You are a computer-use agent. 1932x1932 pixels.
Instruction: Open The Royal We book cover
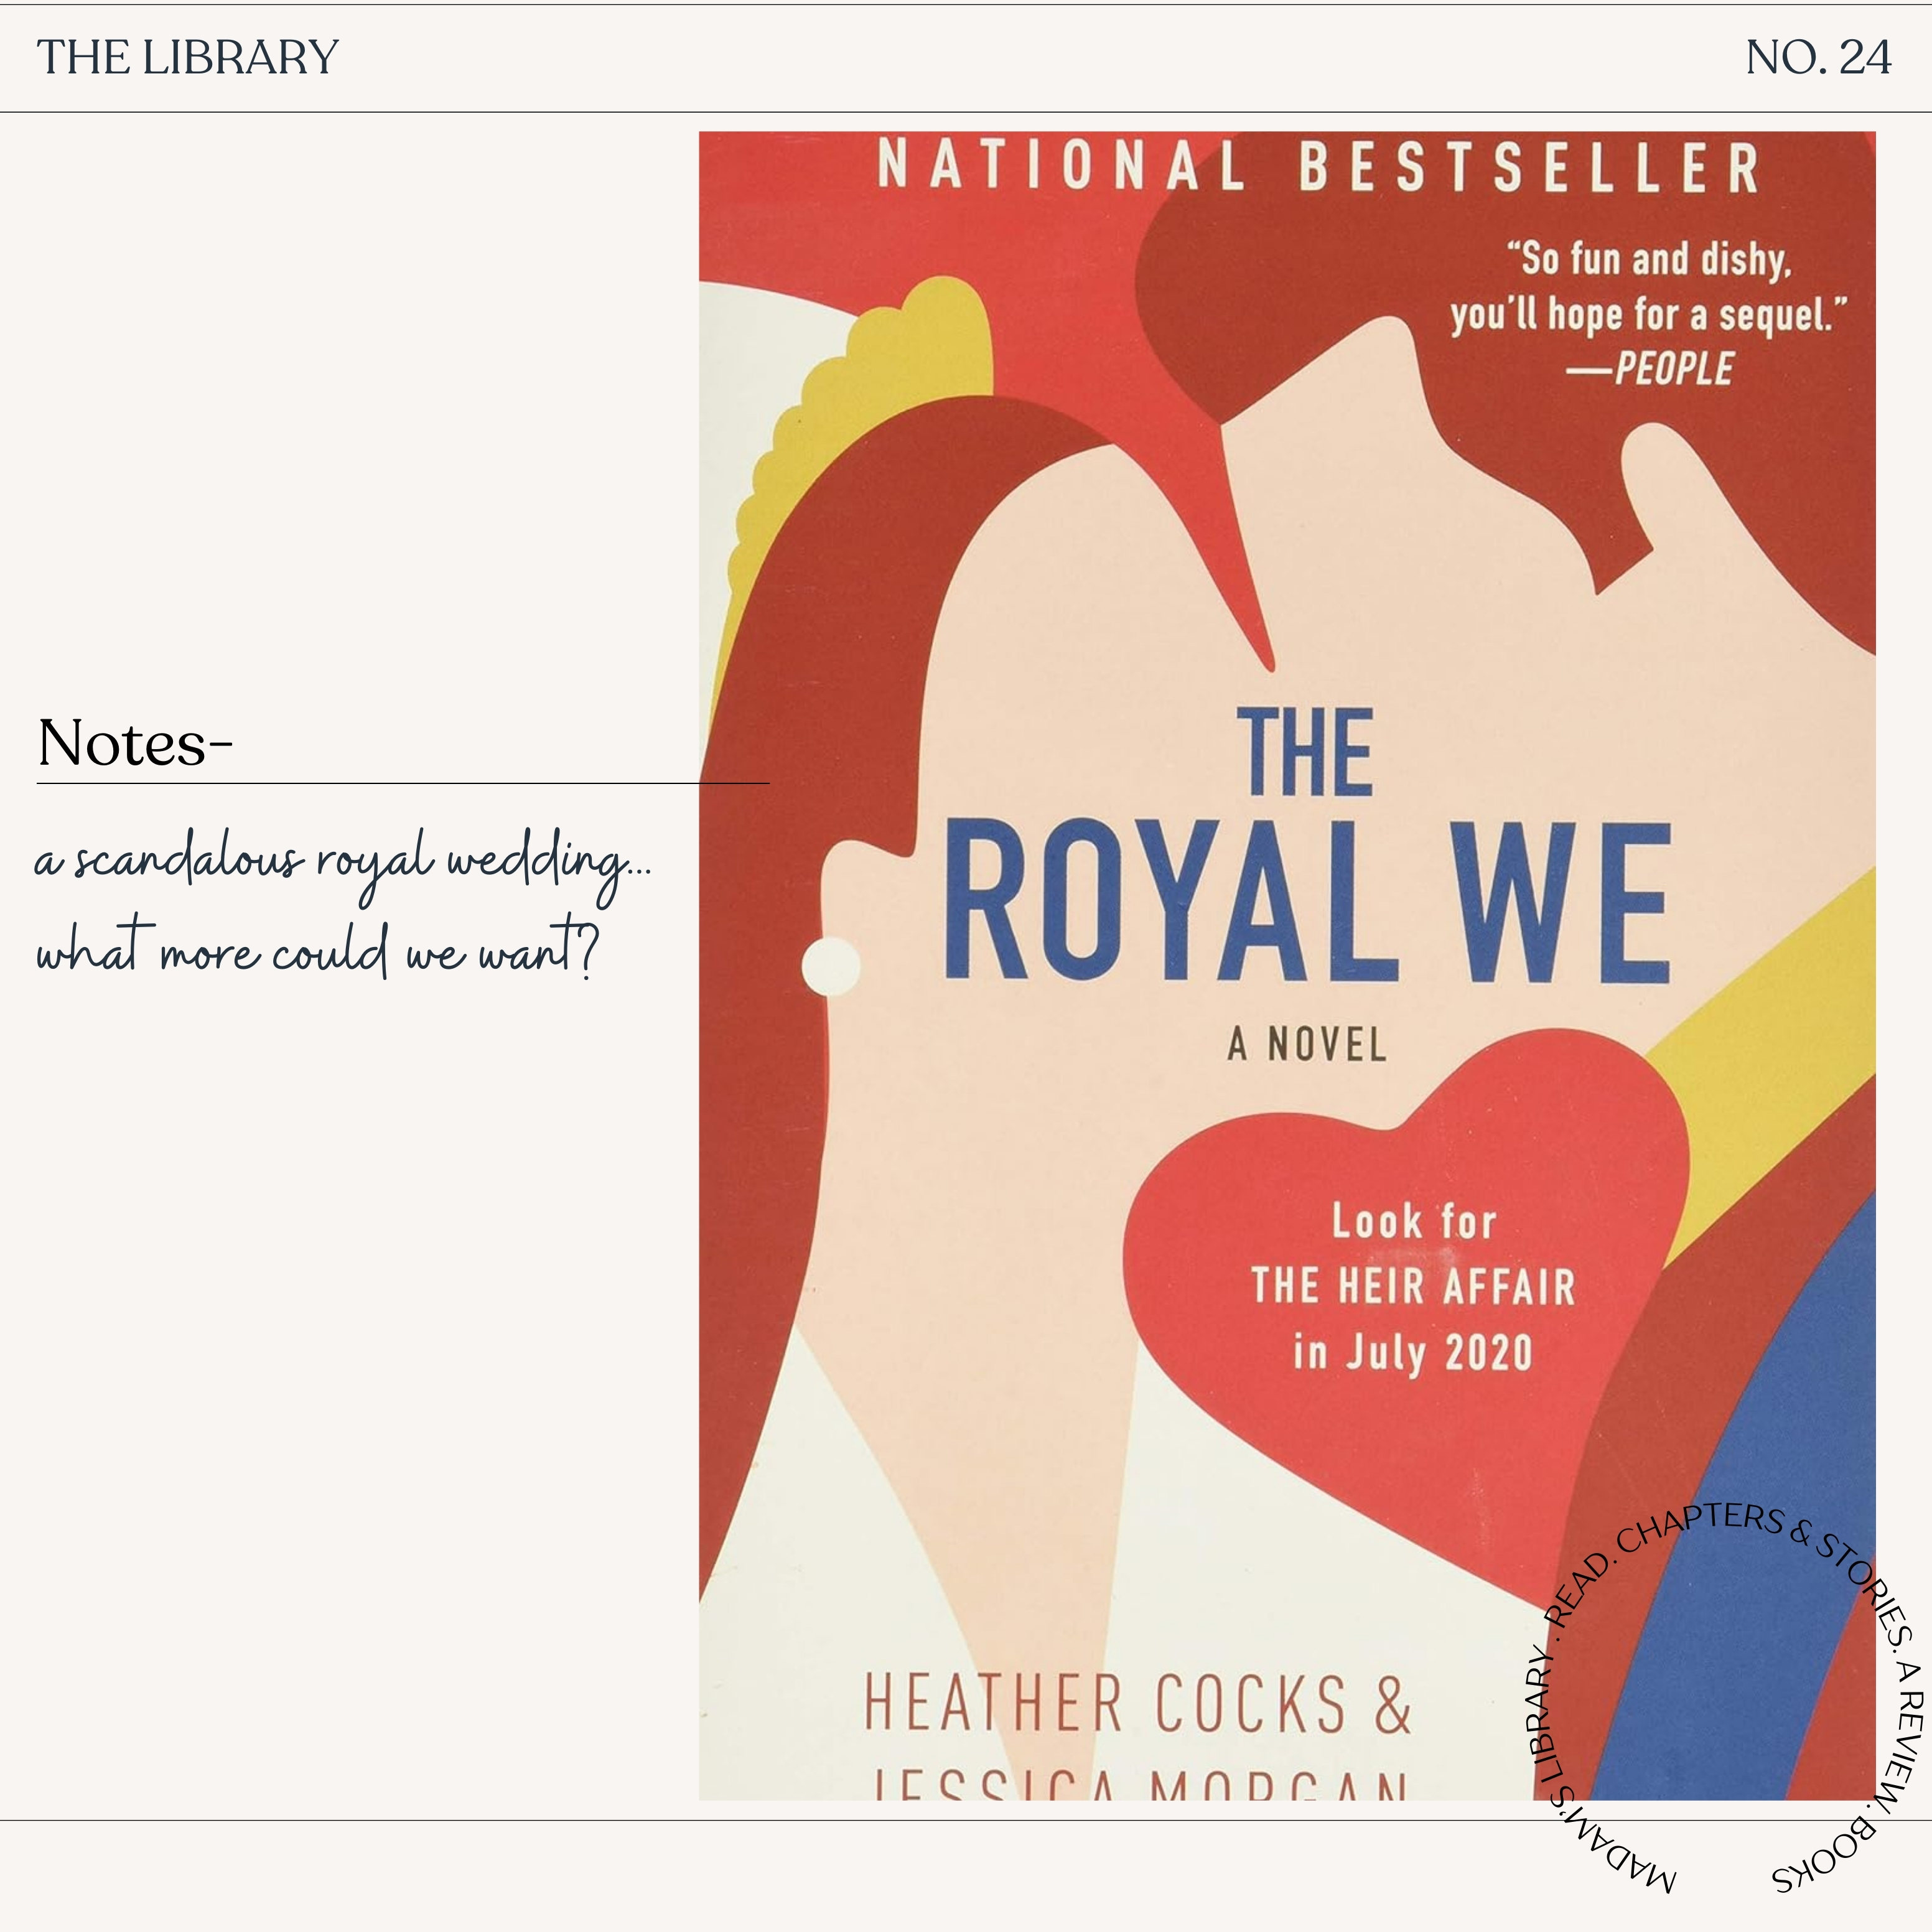pyautogui.click(x=1287, y=966)
